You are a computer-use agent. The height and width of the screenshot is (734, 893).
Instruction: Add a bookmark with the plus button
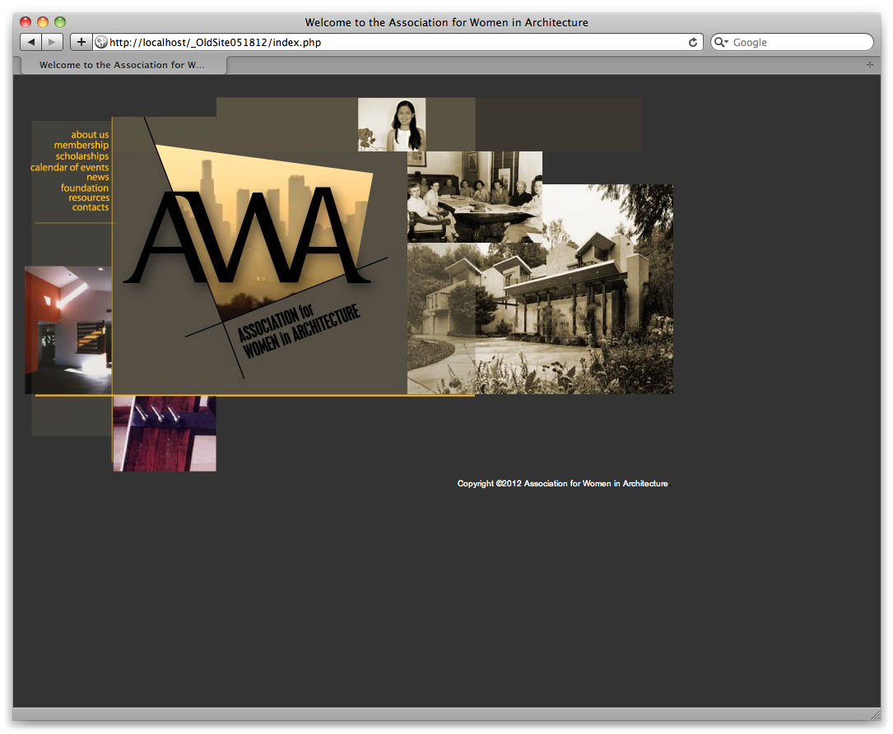81,42
